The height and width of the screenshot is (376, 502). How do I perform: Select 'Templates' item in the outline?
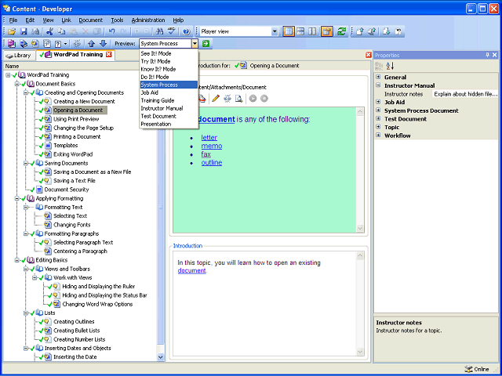tap(66, 146)
